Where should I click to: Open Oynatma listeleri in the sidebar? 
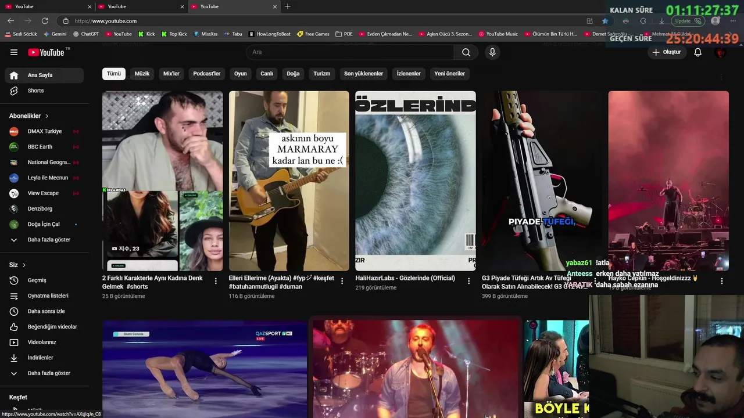coord(44,296)
